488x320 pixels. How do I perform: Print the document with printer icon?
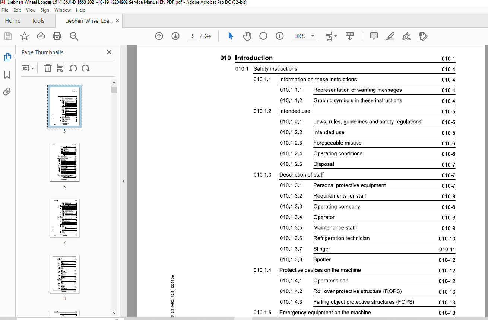pos(57,36)
